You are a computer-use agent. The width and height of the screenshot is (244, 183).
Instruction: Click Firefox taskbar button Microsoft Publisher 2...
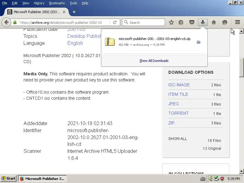(42, 178)
